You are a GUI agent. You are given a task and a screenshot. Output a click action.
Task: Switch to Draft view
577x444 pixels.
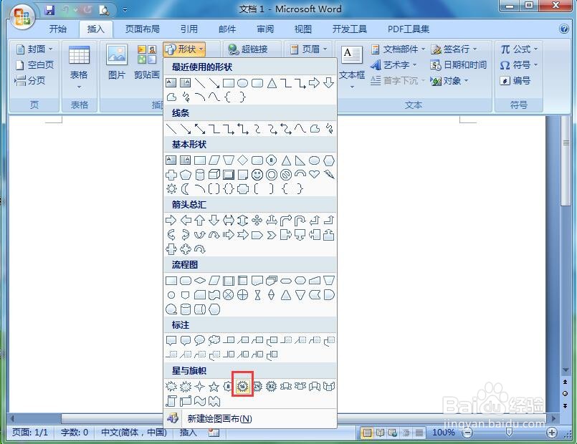(419, 433)
